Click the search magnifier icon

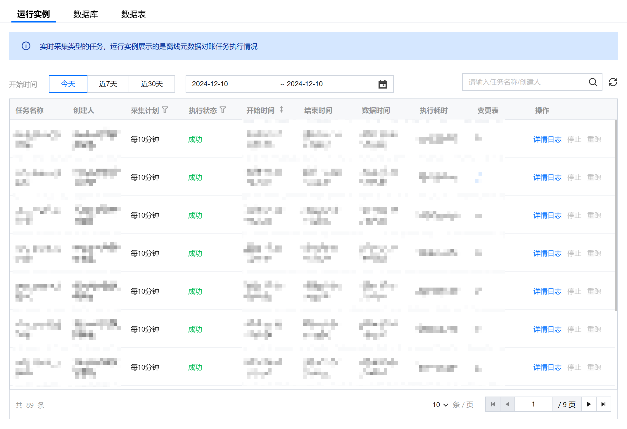(x=593, y=82)
